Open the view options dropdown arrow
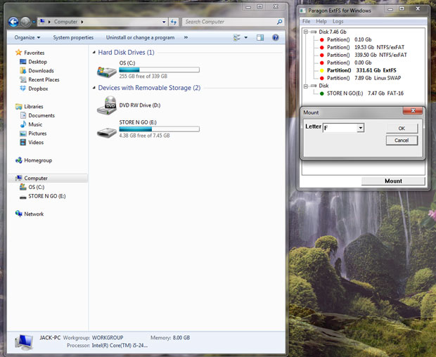 (x=246, y=37)
